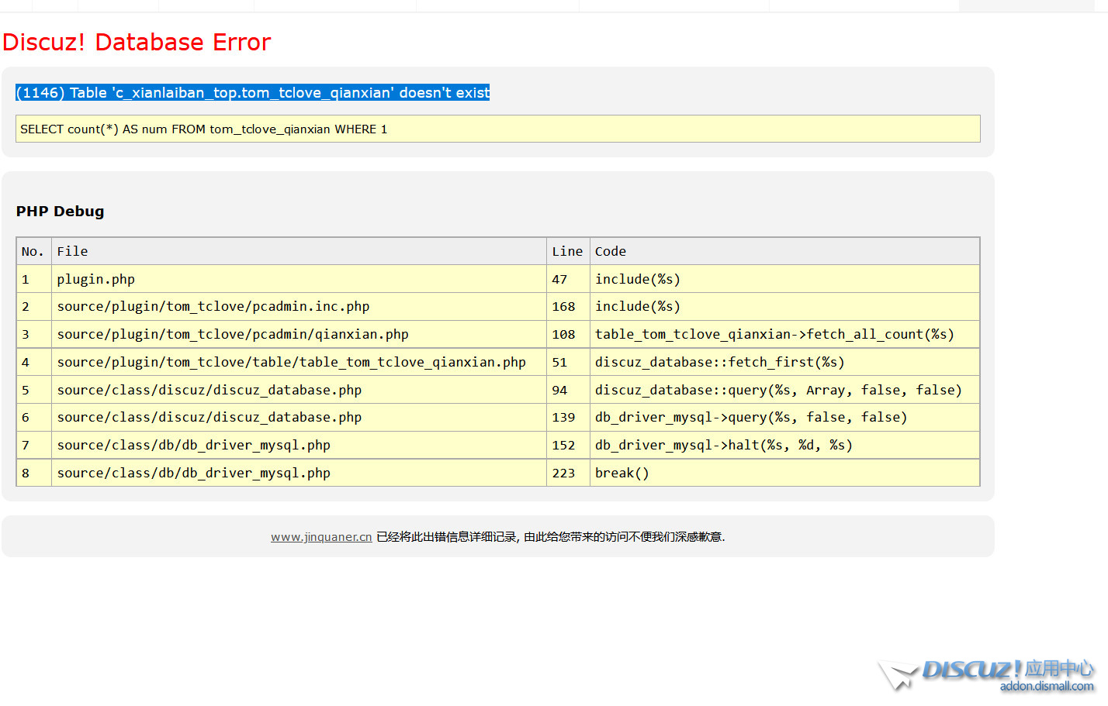Select the pcadmin.inc.php file path cell

tap(213, 307)
